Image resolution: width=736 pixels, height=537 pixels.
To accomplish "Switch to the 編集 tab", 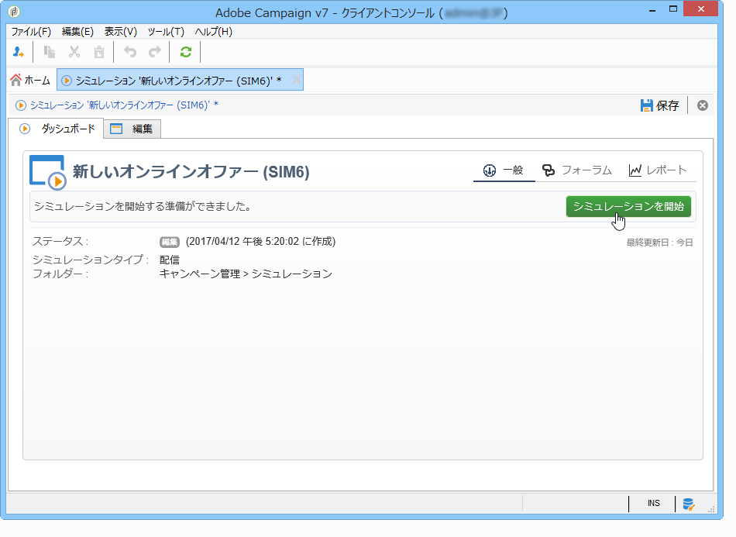I will click(132, 129).
